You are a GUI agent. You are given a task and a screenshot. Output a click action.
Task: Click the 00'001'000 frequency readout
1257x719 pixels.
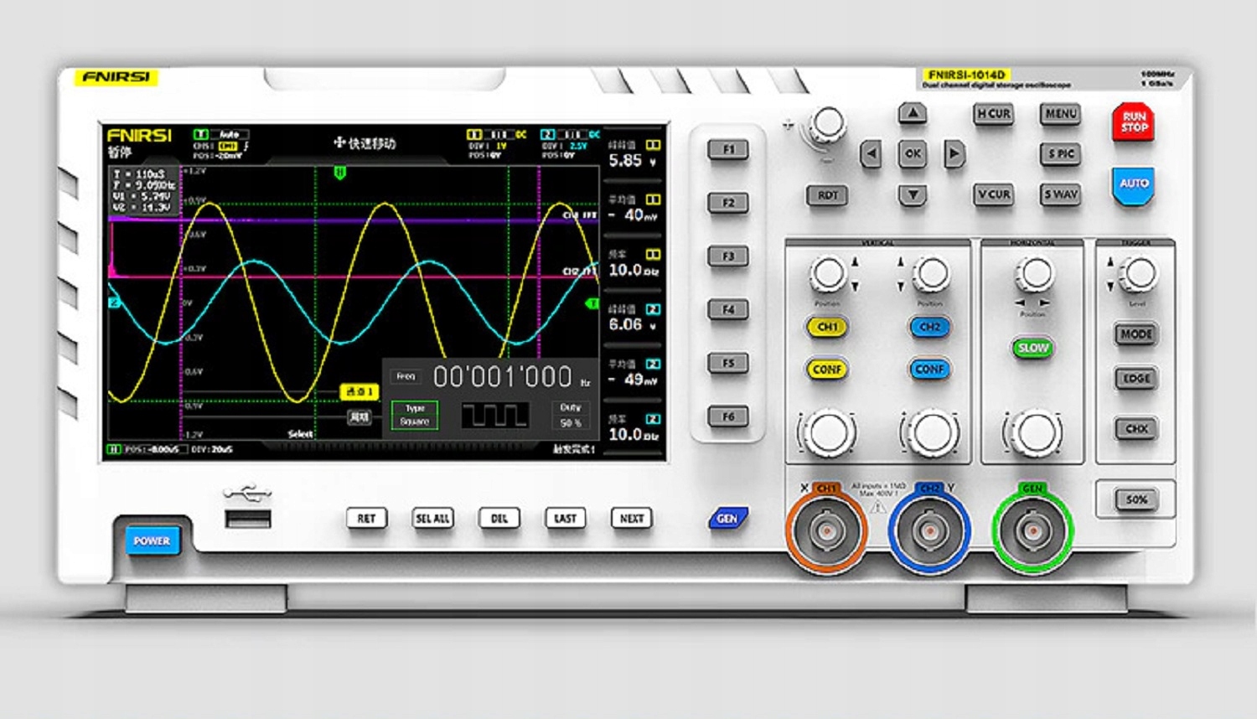point(503,377)
